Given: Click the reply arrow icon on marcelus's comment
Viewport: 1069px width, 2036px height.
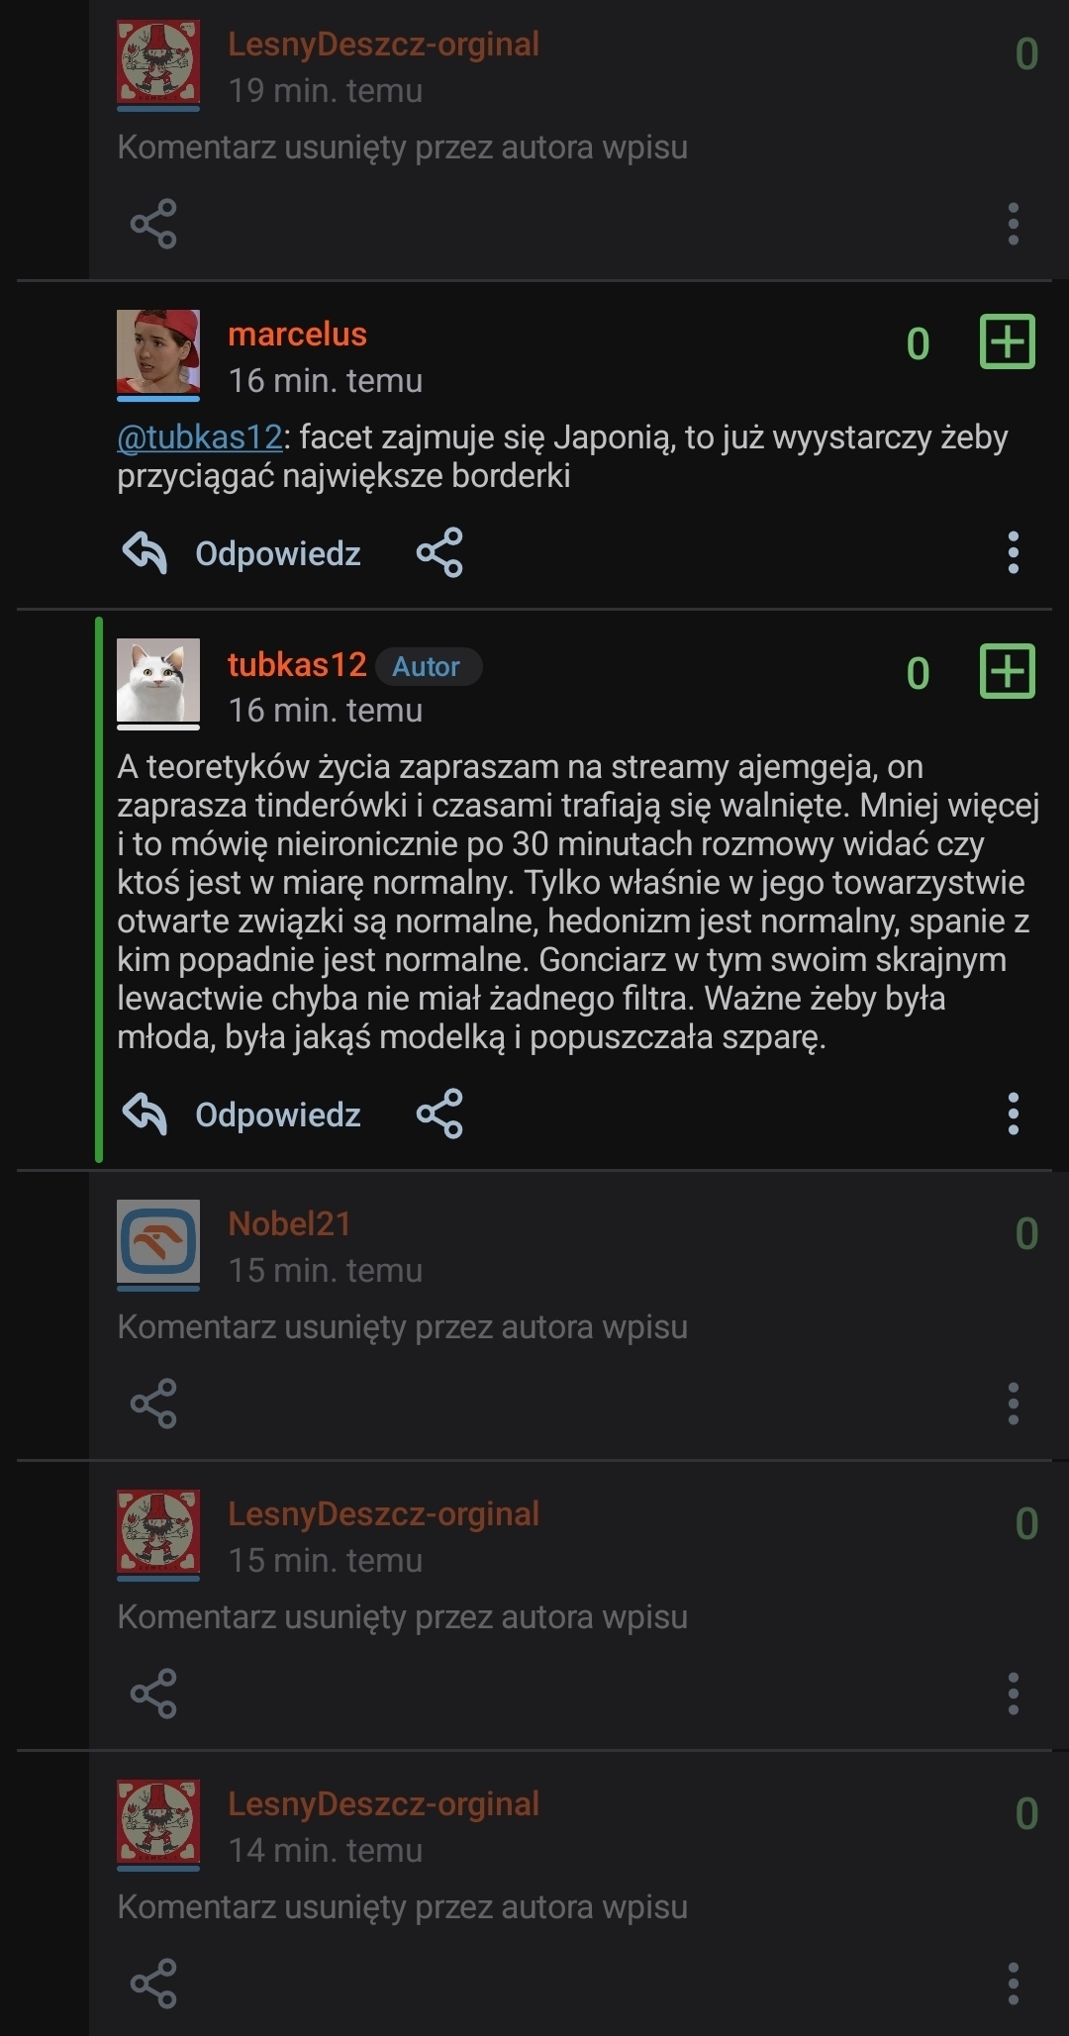Looking at the screenshot, I should 145,552.
